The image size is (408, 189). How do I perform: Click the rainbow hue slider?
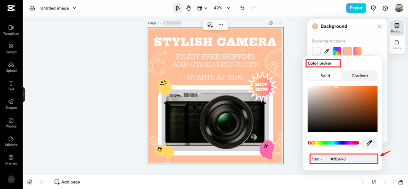[x=333, y=143]
